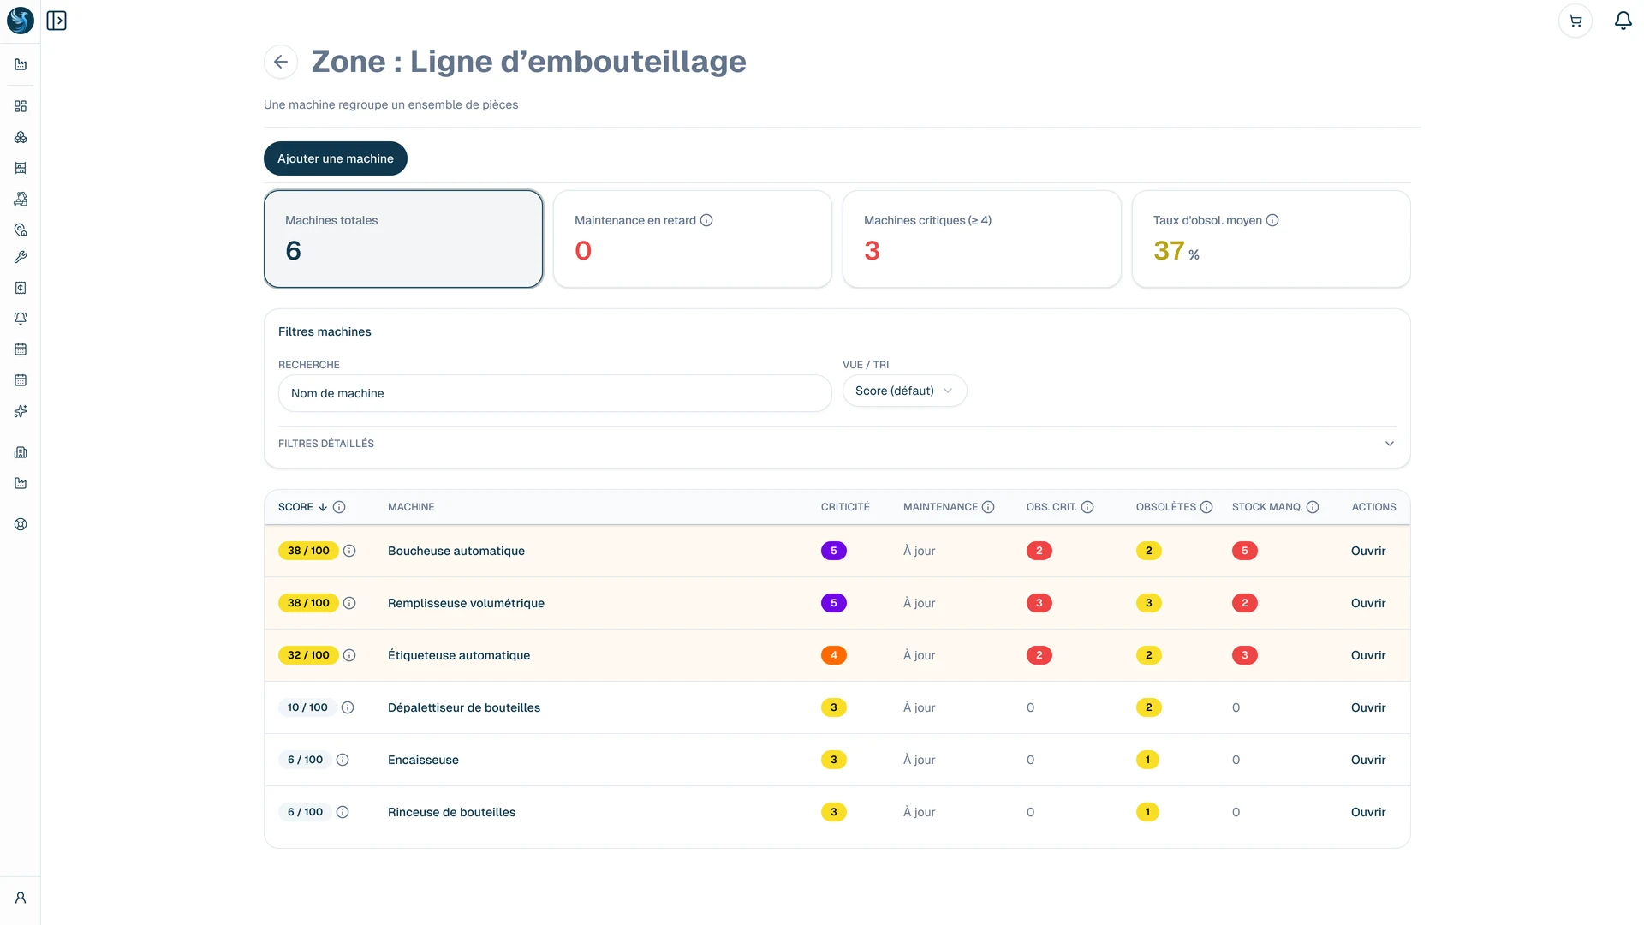The image size is (1644, 925).
Task: Select the Machines critiques (≥ 4) card
Action: (x=982, y=239)
